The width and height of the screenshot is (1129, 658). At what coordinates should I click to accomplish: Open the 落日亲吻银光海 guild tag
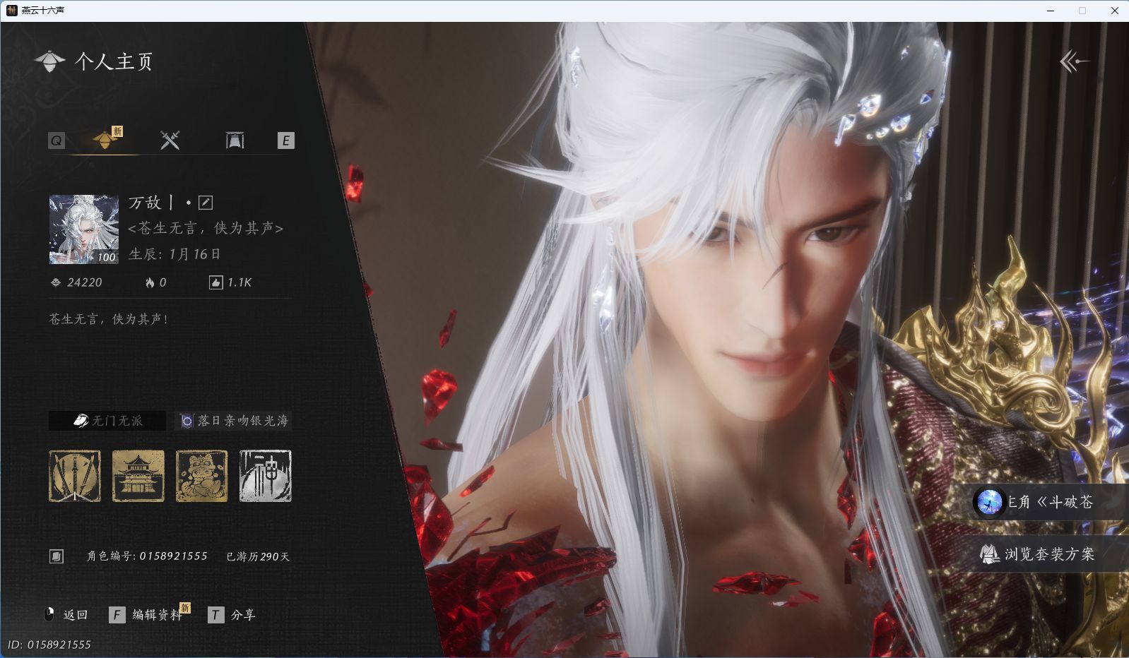click(235, 421)
